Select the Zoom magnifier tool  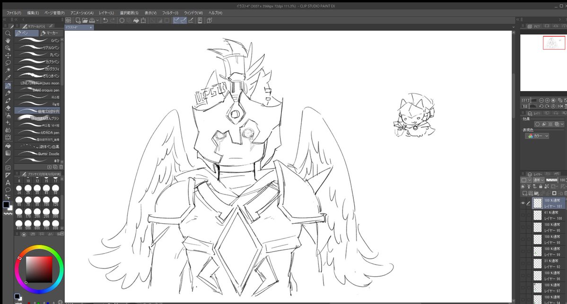[8, 33]
